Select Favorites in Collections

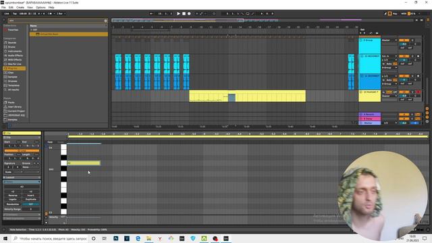(x=13, y=30)
